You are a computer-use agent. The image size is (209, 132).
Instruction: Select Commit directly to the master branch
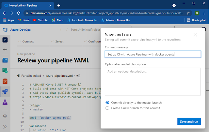[107, 102]
